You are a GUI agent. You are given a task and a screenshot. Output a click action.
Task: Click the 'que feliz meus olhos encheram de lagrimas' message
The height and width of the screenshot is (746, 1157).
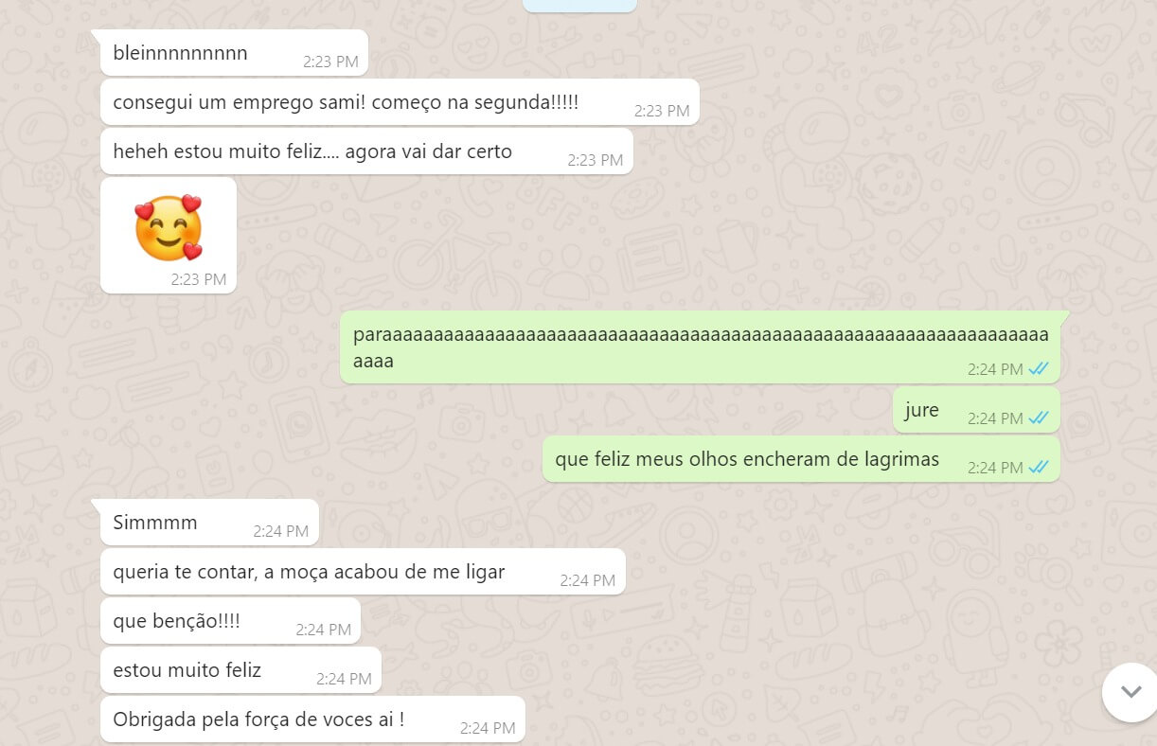(x=801, y=459)
